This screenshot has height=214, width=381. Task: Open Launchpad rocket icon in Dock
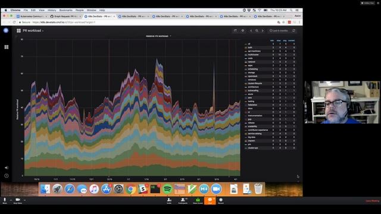57,189
